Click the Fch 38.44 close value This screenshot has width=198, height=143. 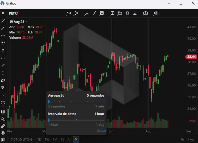pos(35,32)
